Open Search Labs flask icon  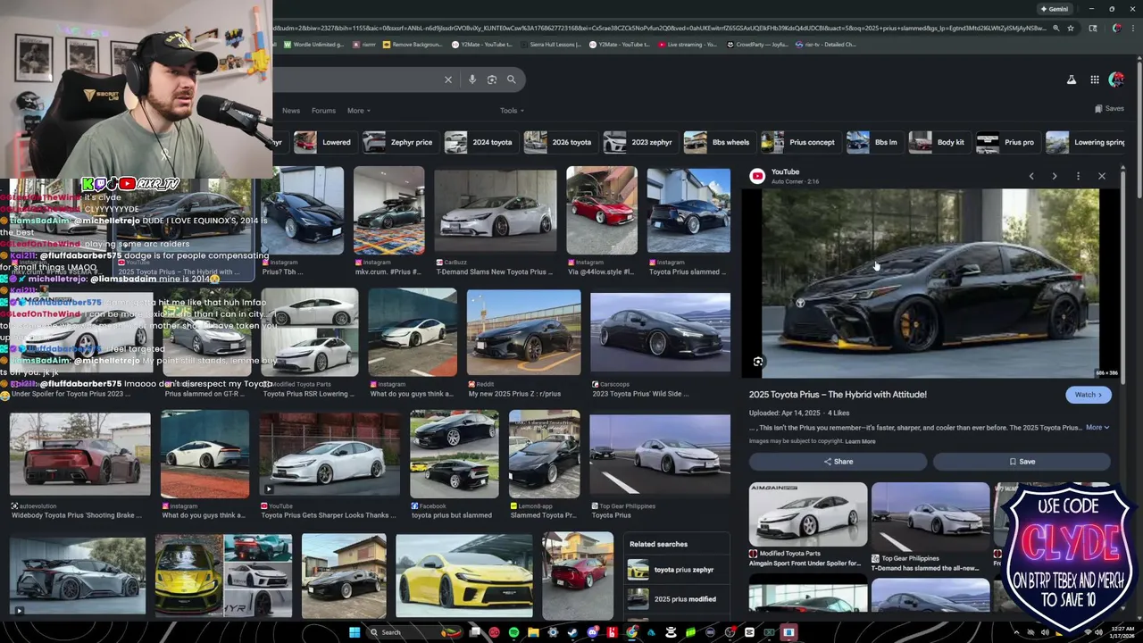[x=1072, y=79]
